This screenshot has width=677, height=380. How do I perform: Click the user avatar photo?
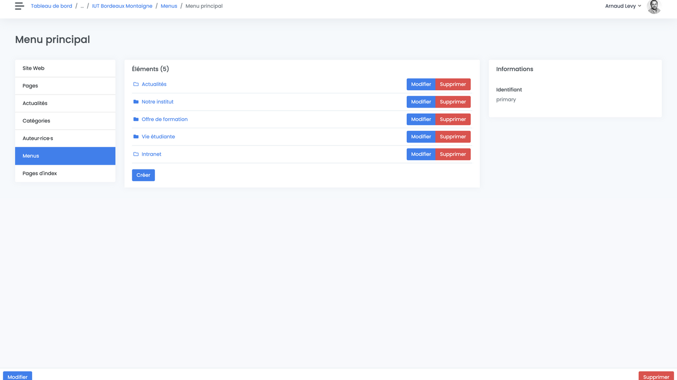pos(654,6)
